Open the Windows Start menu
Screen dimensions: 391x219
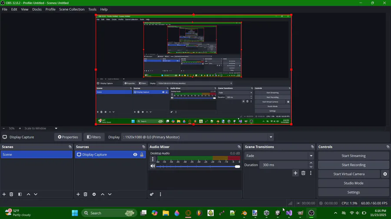(75, 213)
